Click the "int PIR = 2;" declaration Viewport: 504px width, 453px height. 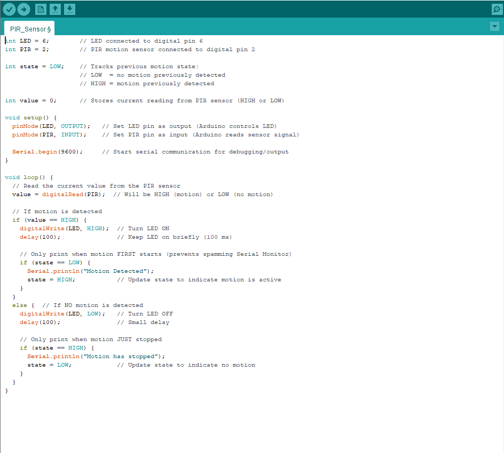(27, 50)
